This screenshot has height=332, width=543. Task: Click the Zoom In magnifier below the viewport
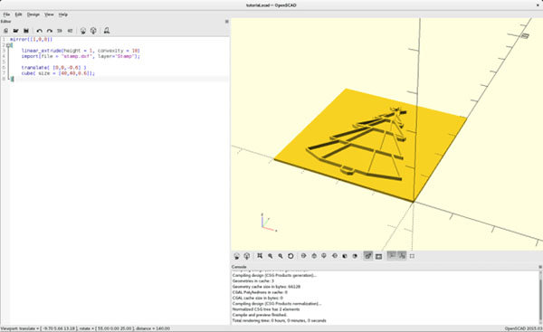coord(270,256)
